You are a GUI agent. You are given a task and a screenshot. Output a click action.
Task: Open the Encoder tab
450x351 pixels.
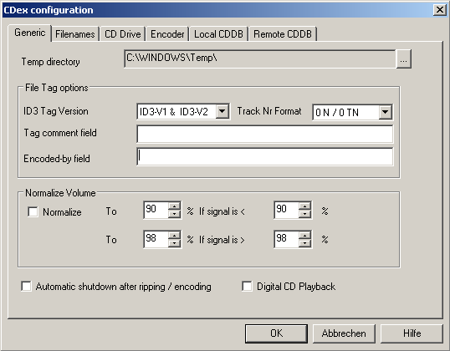tap(167, 34)
